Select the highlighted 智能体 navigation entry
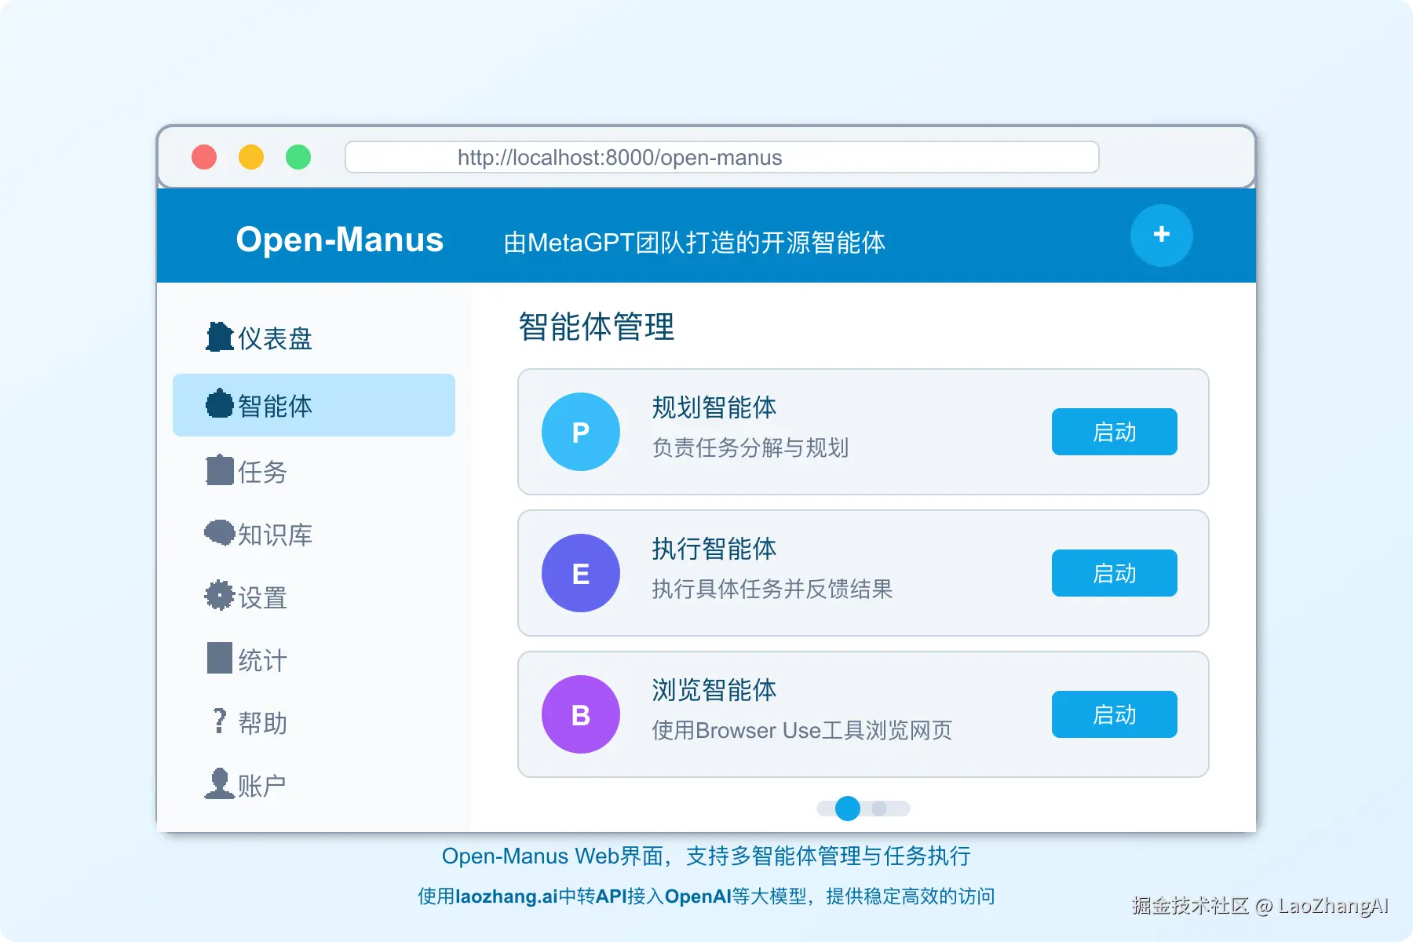The height and width of the screenshot is (942, 1413). pos(314,405)
